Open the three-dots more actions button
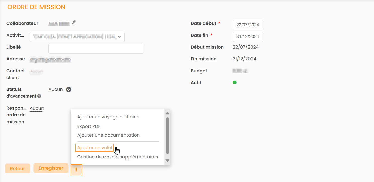The image size is (374, 182). [76, 170]
